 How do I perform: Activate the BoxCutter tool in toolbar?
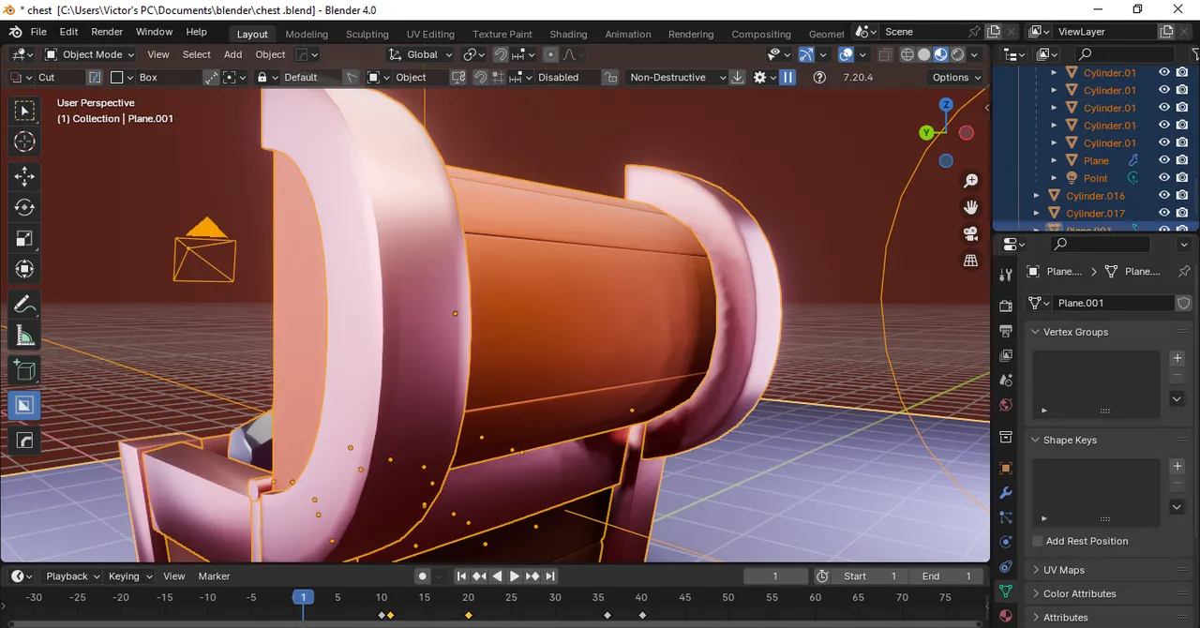pyautogui.click(x=24, y=406)
